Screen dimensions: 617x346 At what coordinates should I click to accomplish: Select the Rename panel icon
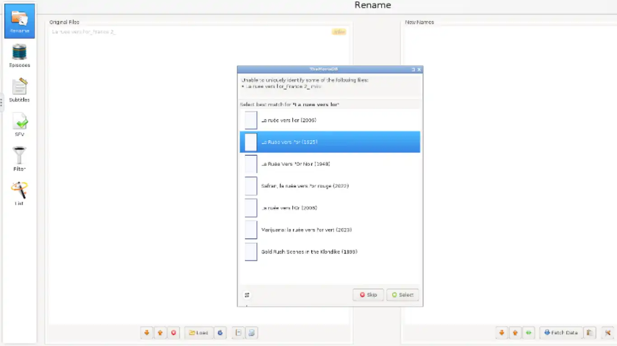(x=19, y=21)
